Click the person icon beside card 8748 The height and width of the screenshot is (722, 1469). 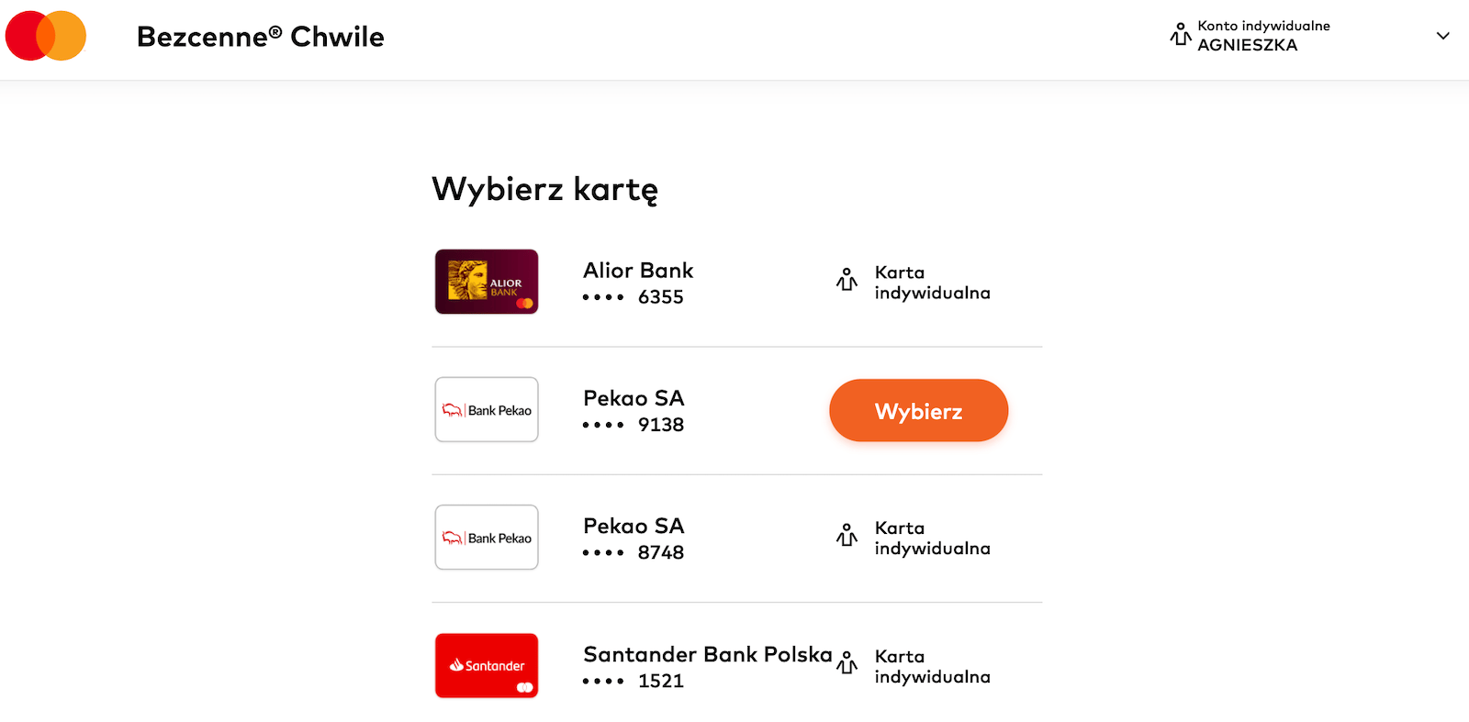click(x=846, y=536)
